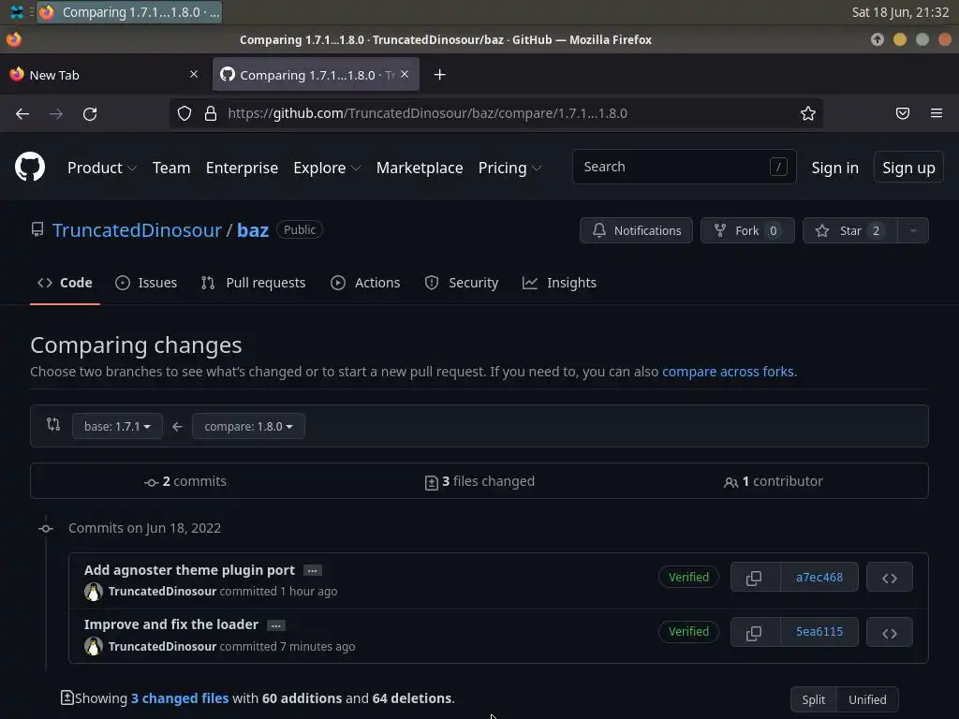
Task: Close the New Tab tab
Action: [x=194, y=74]
